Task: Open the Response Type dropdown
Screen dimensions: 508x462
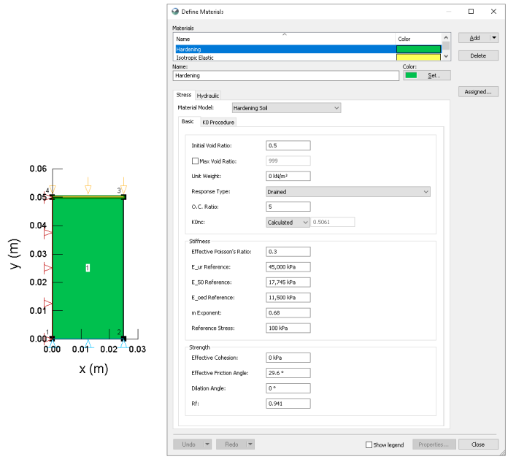Action: click(348, 192)
